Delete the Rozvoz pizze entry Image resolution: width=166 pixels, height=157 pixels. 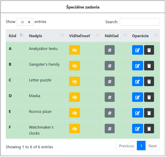tap(149, 113)
